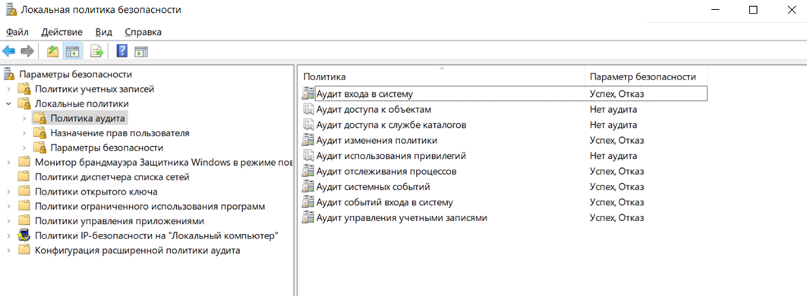Screen dimensions: 807x296
Task: Toggle the Show/Hide console tree icon
Action: [x=72, y=51]
